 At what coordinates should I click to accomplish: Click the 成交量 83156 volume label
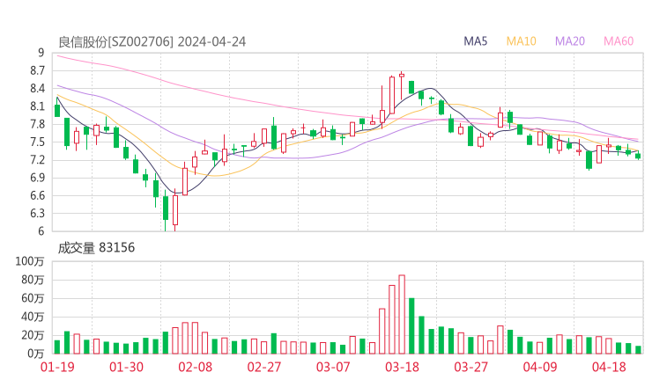(96, 248)
